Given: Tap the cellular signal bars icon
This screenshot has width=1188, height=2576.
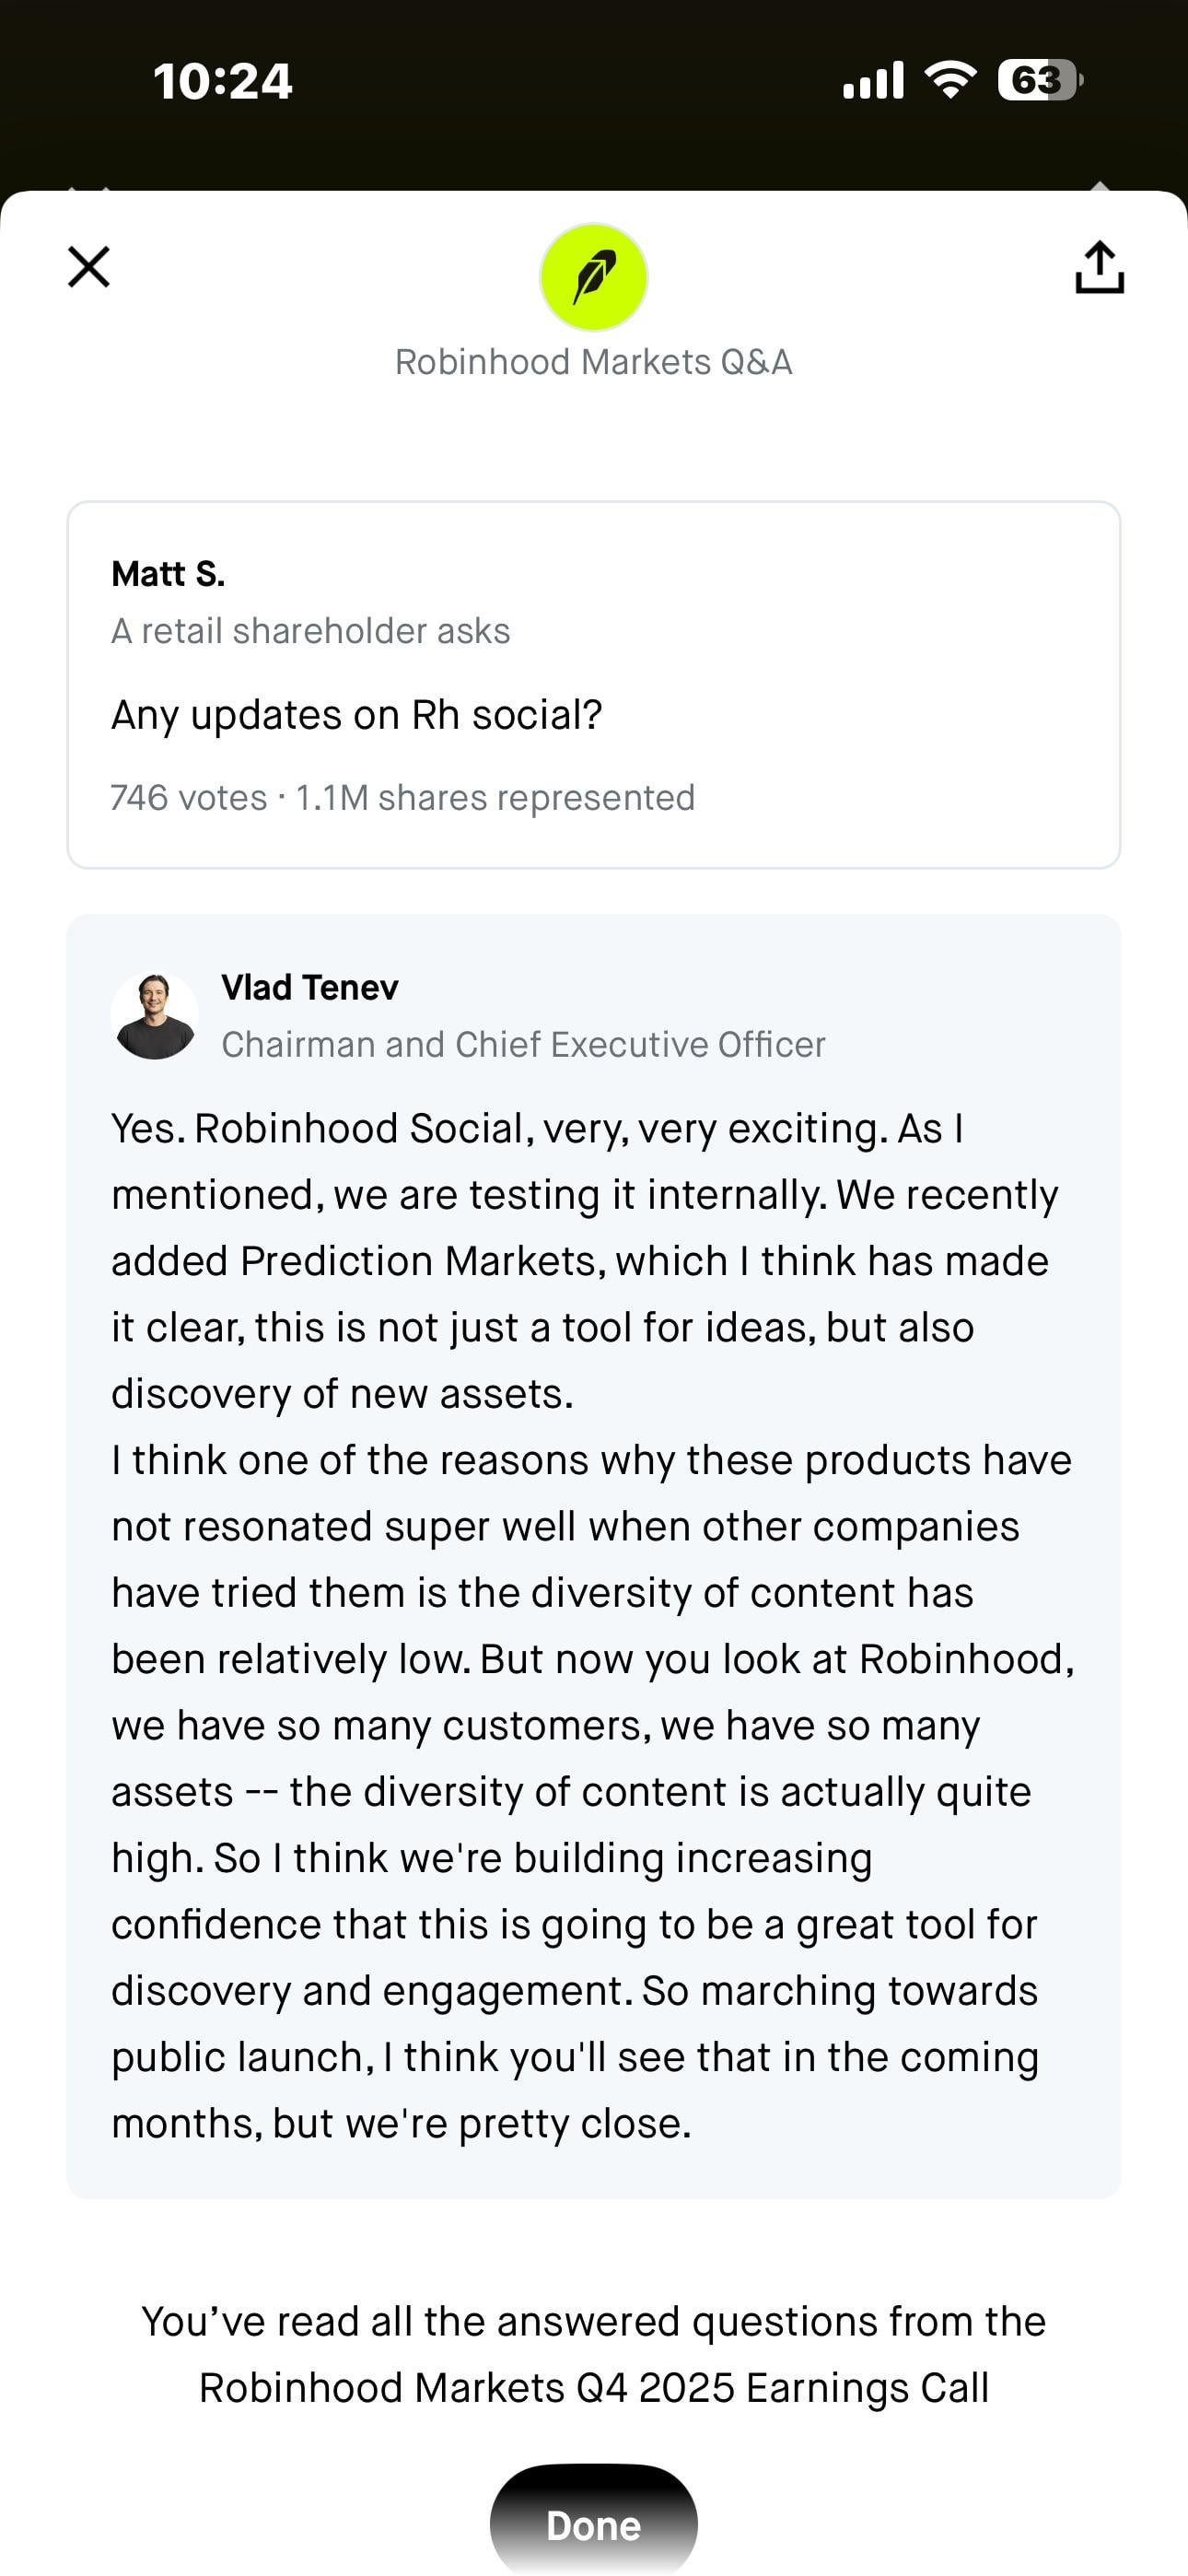Looking at the screenshot, I should tap(873, 80).
